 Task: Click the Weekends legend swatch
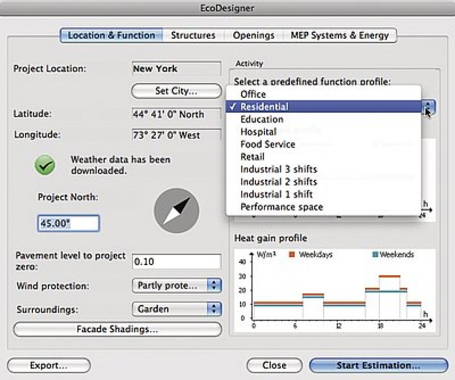tap(375, 255)
